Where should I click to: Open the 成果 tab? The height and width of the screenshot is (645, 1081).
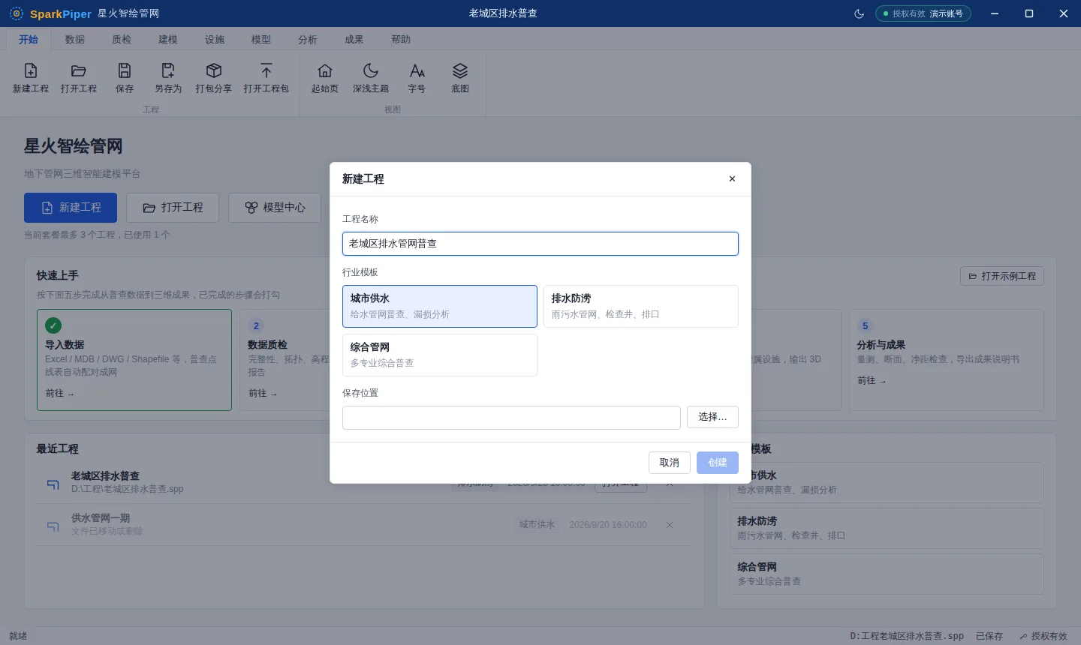click(x=354, y=40)
